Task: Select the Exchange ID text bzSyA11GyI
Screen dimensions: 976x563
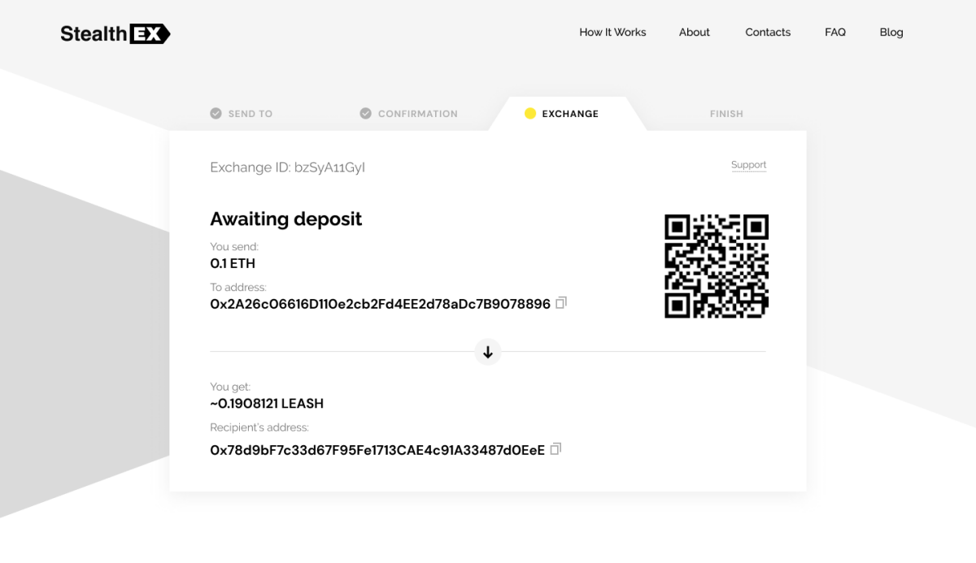Action: pos(329,167)
